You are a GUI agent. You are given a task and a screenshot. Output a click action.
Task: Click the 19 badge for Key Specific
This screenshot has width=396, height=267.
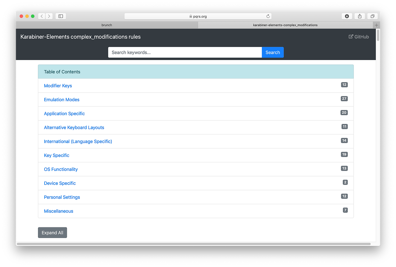(344, 154)
